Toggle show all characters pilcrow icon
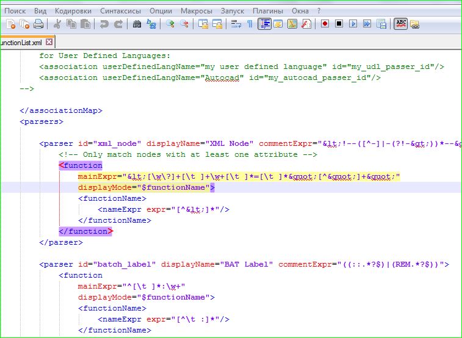This screenshot has height=338, width=462. pyautogui.click(x=250, y=24)
